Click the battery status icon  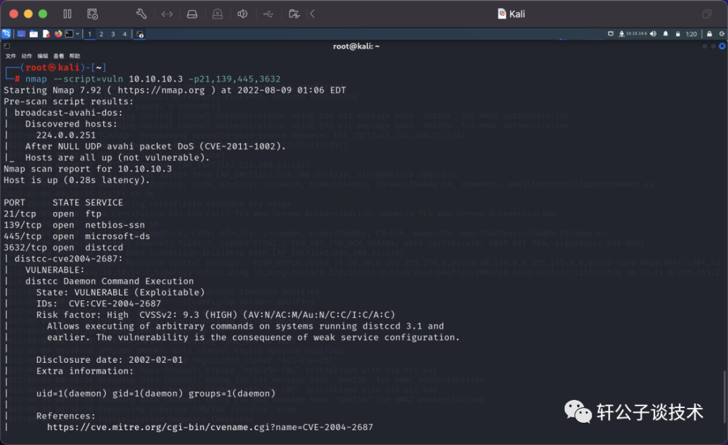(677, 34)
